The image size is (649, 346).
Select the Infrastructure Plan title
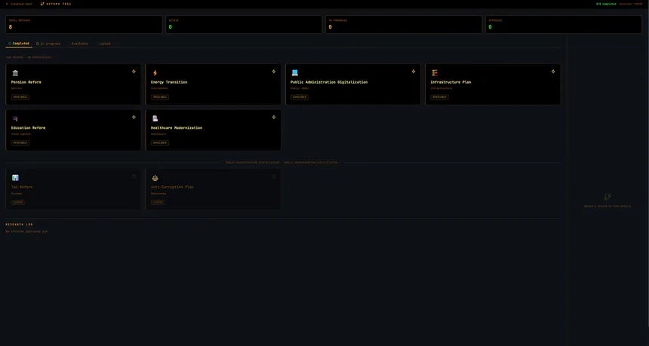tap(451, 82)
